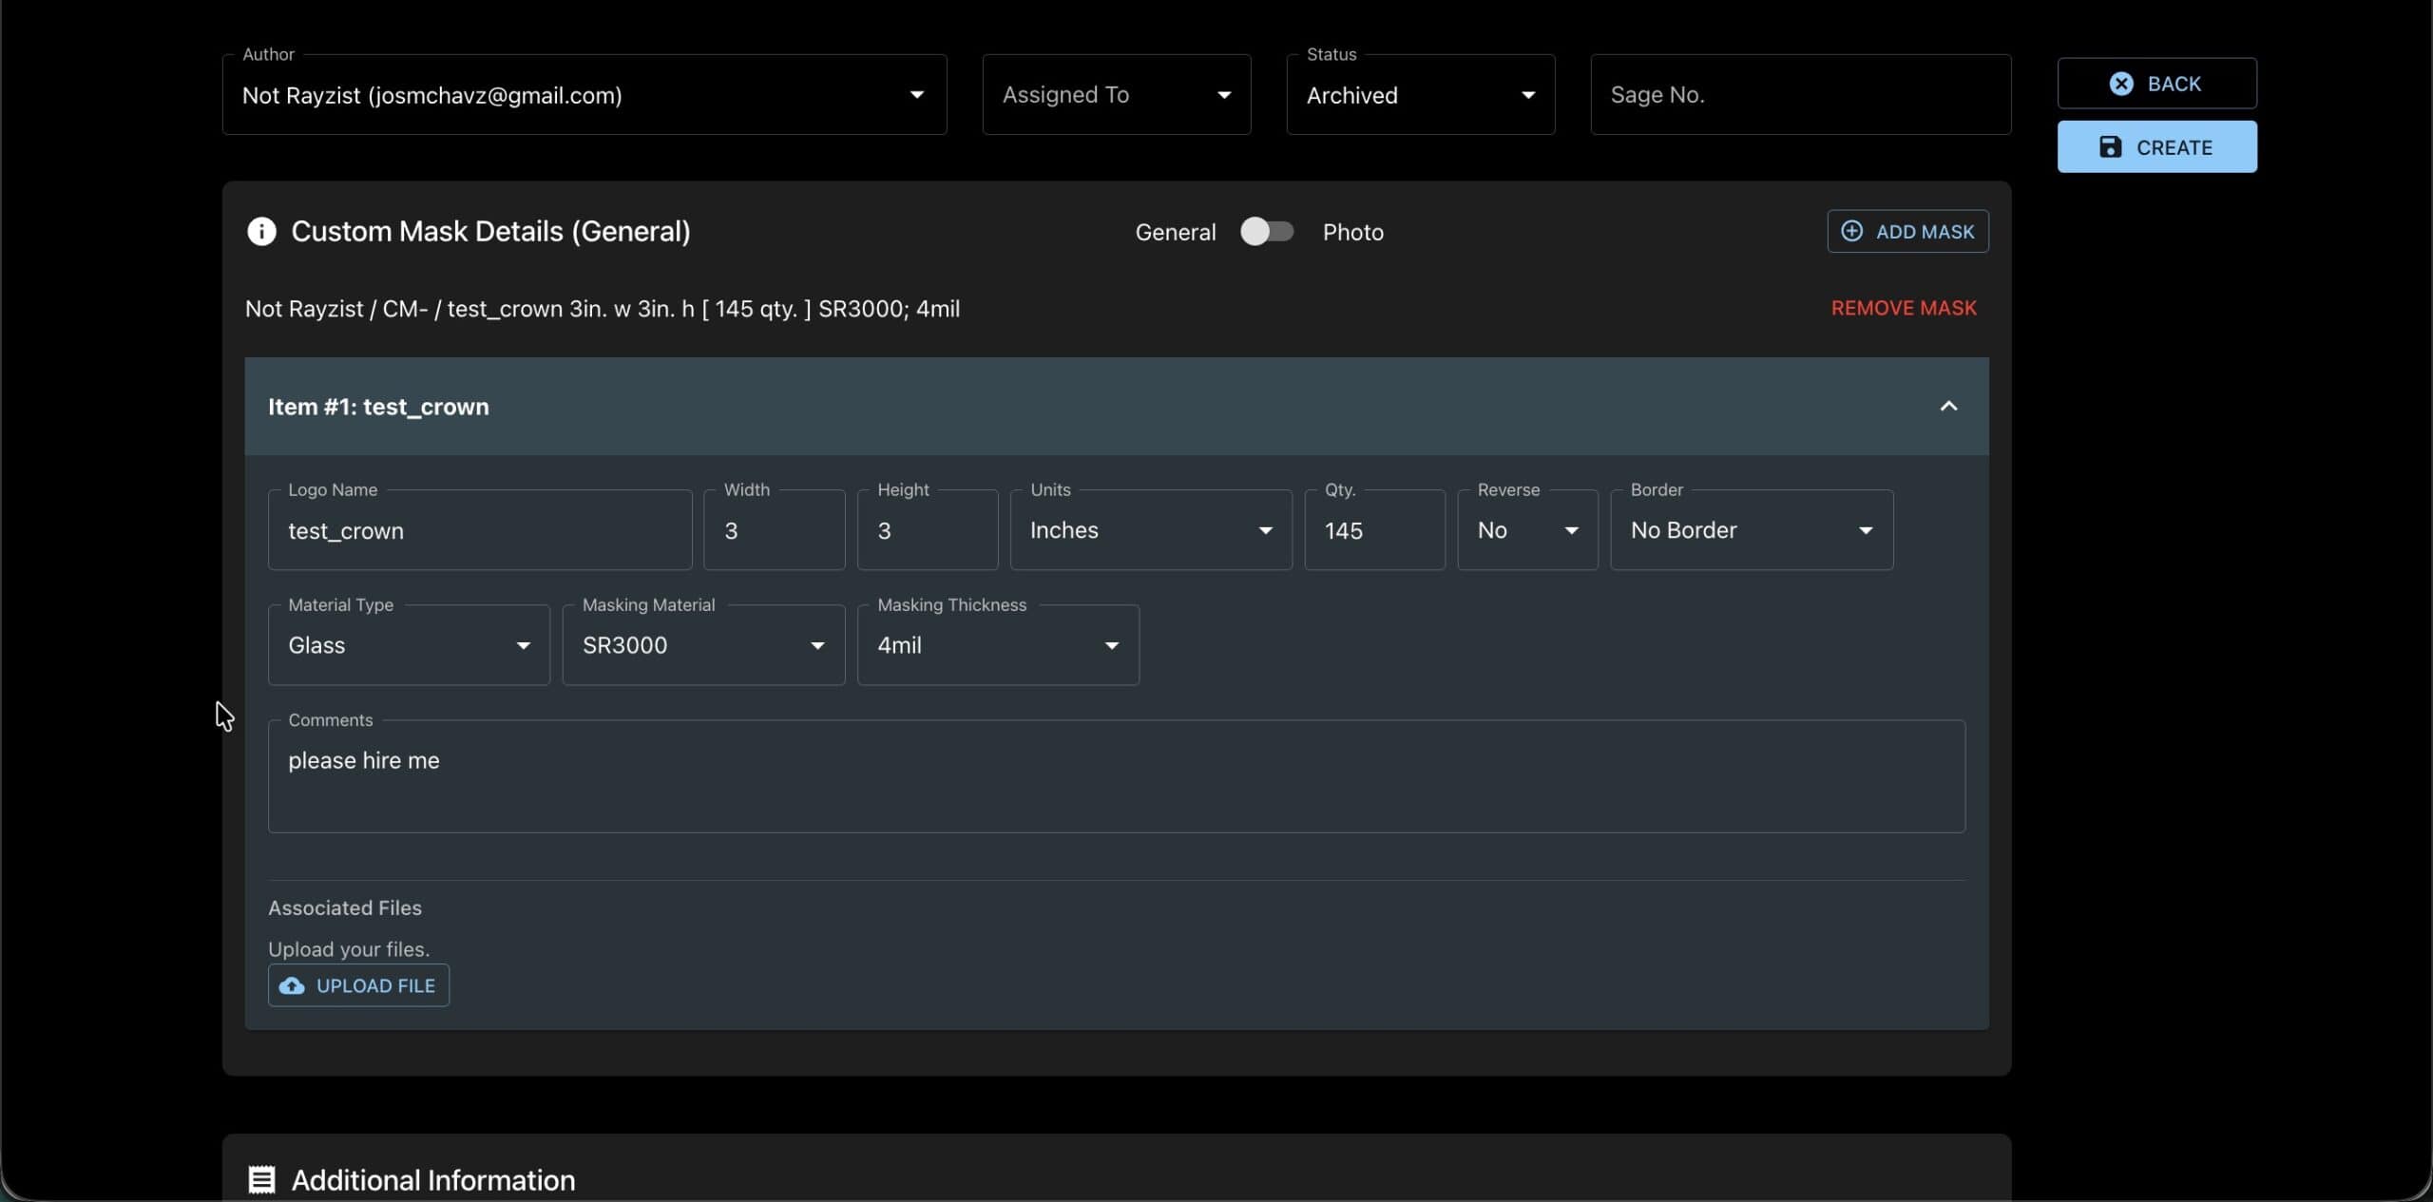2433x1202 pixels.
Task: Open the Author dropdown
Action: [584, 95]
